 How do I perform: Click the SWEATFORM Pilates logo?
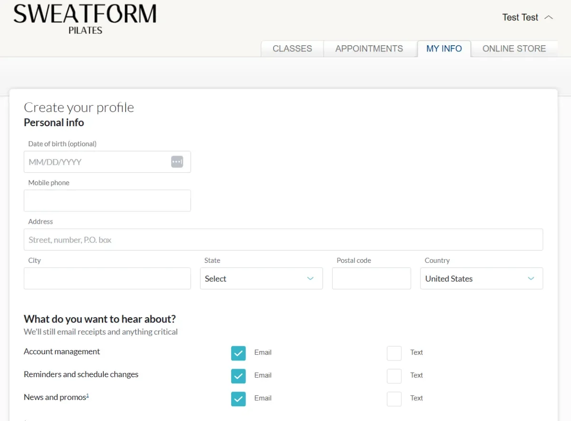point(85,18)
